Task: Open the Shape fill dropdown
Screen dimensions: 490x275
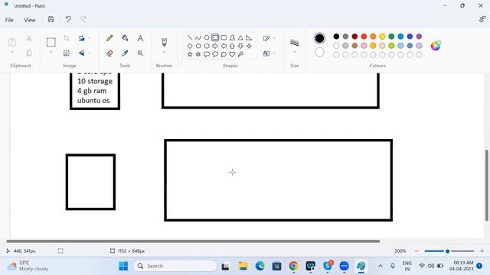Action: click(x=269, y=53)
